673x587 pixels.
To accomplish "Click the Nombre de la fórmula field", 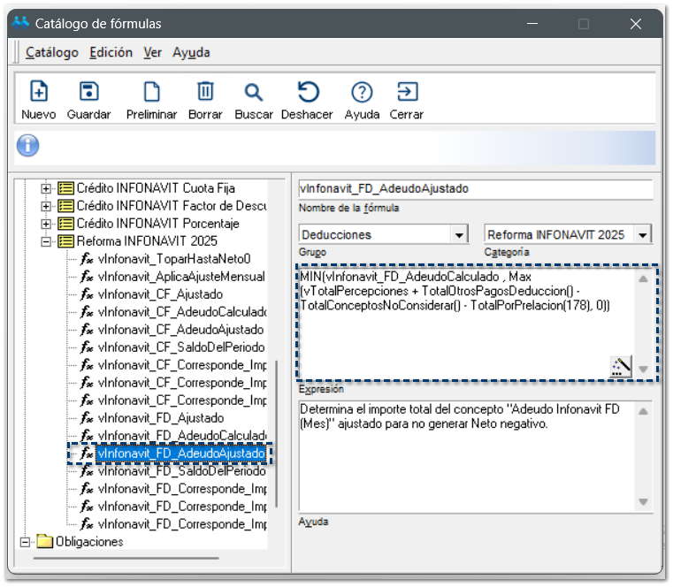I will (475, 189).
